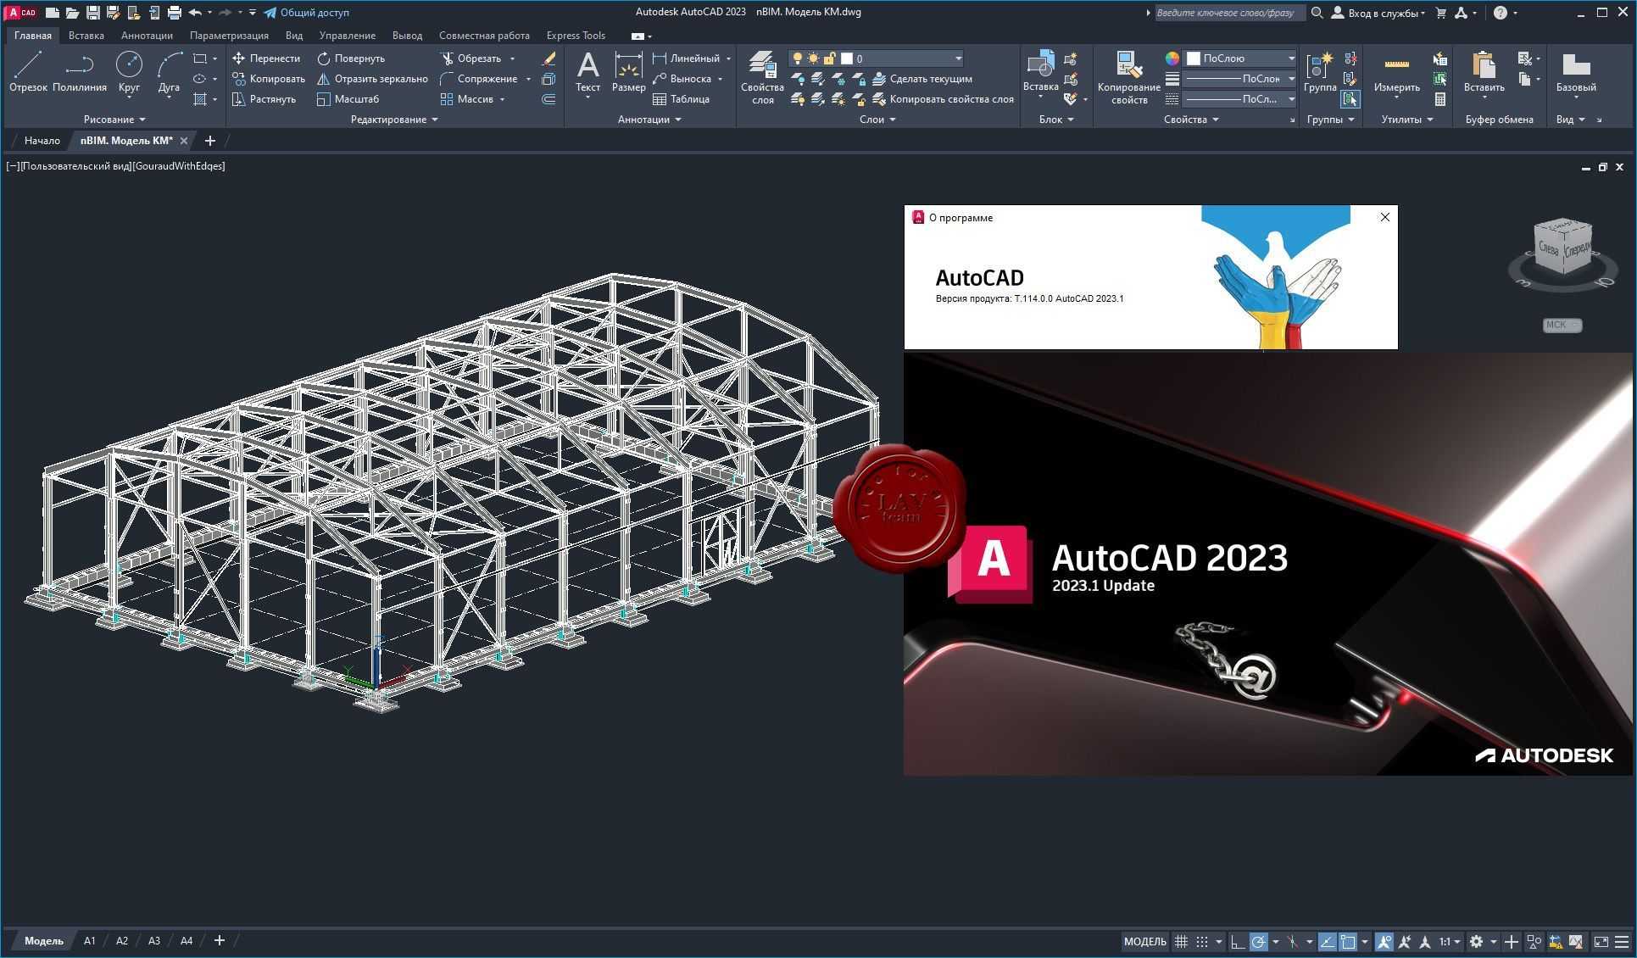Click the Save icon in quick access toolbar
The height and width of the screenshot is (958, 1637).
point(93,13)
